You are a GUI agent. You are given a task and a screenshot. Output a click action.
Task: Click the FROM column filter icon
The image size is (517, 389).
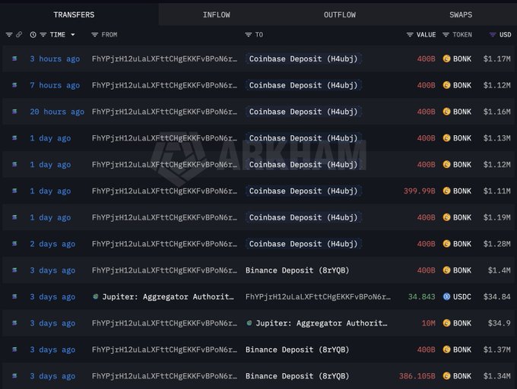click(94, 35)
